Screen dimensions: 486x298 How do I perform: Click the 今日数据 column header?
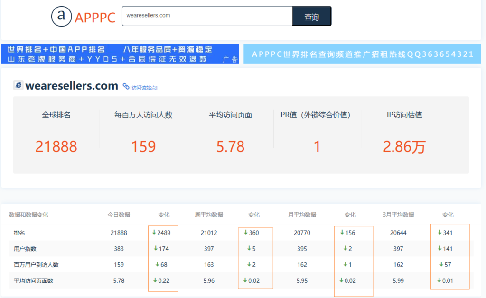pyautogui.click(x=119, y=215)
